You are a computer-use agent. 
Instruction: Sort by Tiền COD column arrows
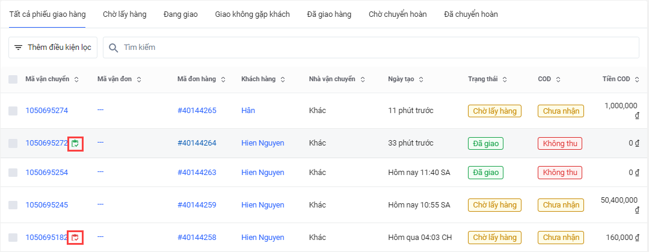[637, 79]
